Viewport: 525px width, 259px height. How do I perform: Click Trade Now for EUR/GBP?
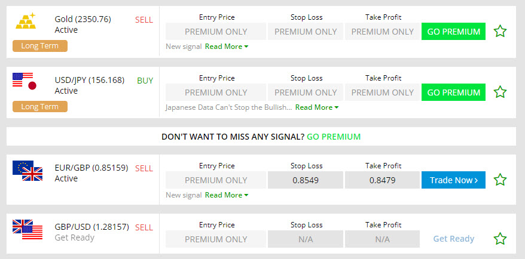coord(453,180)
